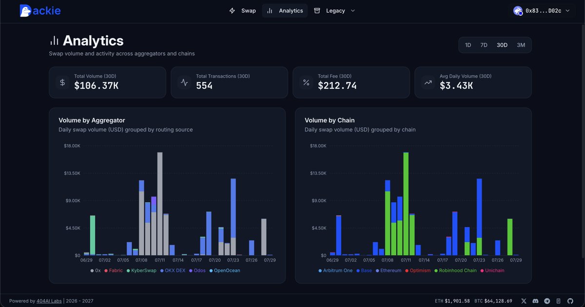
Task: Toggle the 0x series in aggregator legend
Action: coord(96,271)
